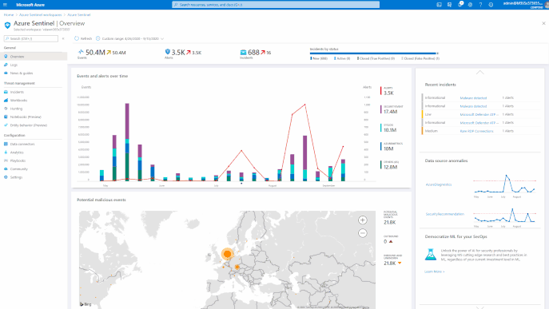The width and height of the screenshot is (549, 309).
Task: Open the notifications bell icon
Action: (x=460, y=5)
